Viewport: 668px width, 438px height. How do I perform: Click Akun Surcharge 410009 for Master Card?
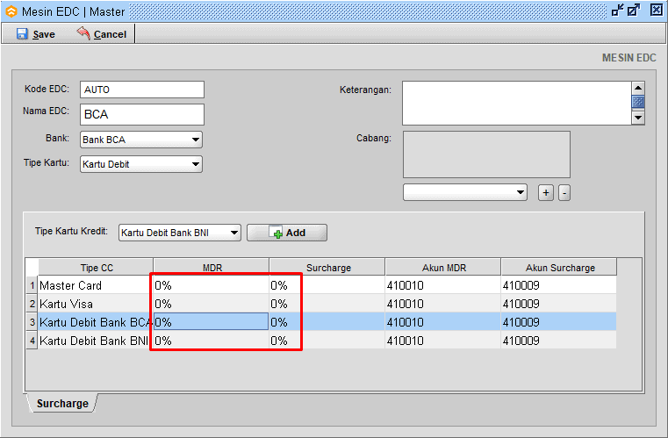coord(559,285)
